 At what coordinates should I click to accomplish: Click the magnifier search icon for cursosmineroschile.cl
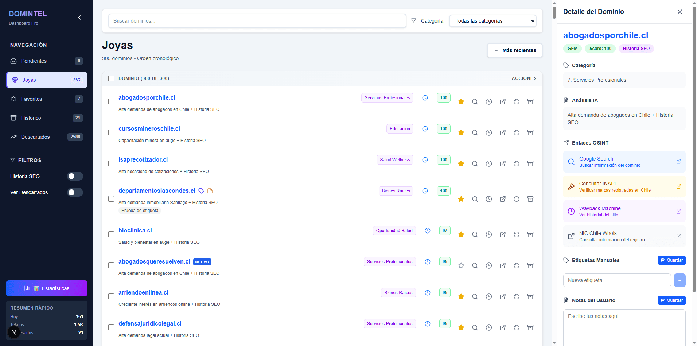[x=475, y=132]
